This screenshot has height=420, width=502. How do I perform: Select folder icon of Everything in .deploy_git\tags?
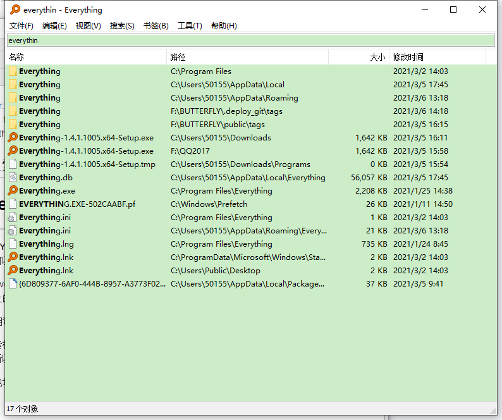[x=13, y=111]
